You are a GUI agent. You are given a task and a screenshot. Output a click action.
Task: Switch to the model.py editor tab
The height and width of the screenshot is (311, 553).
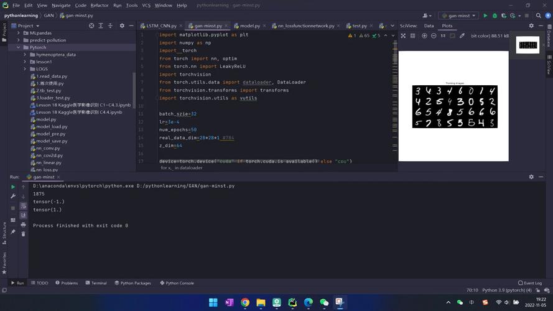[x=249, y=26]
